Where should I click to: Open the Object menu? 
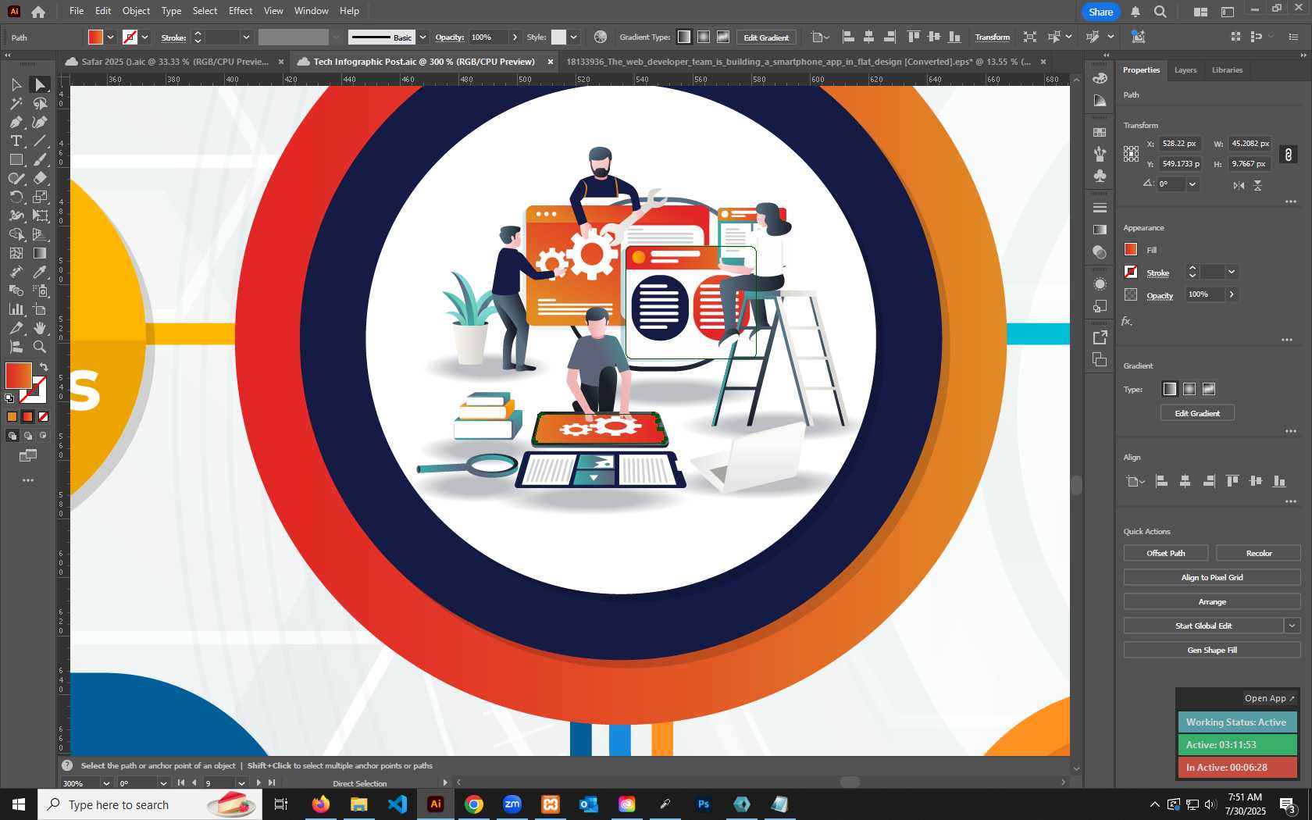[136, 11]
